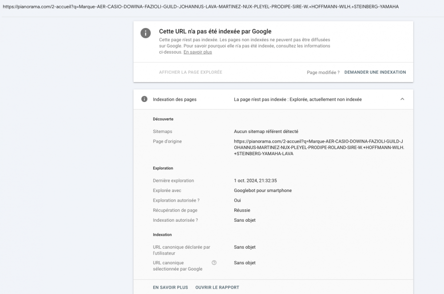Viewport: 444px width, 294px height.
Task: Click the URL canonique sélectionnée par Google label
Action: click(178, 266)
